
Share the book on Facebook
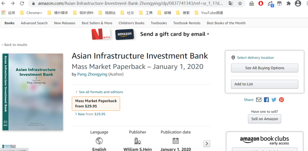pos(266,100)
